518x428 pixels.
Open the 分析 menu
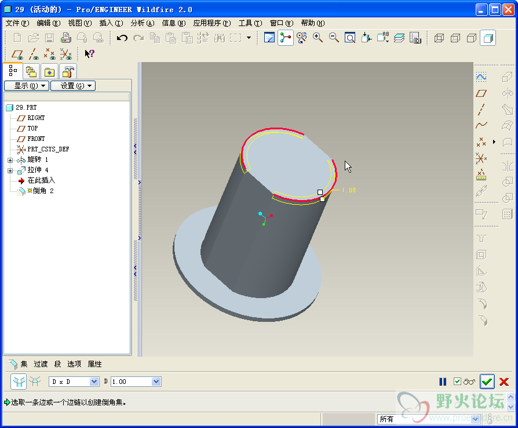(x=143, y=23)
